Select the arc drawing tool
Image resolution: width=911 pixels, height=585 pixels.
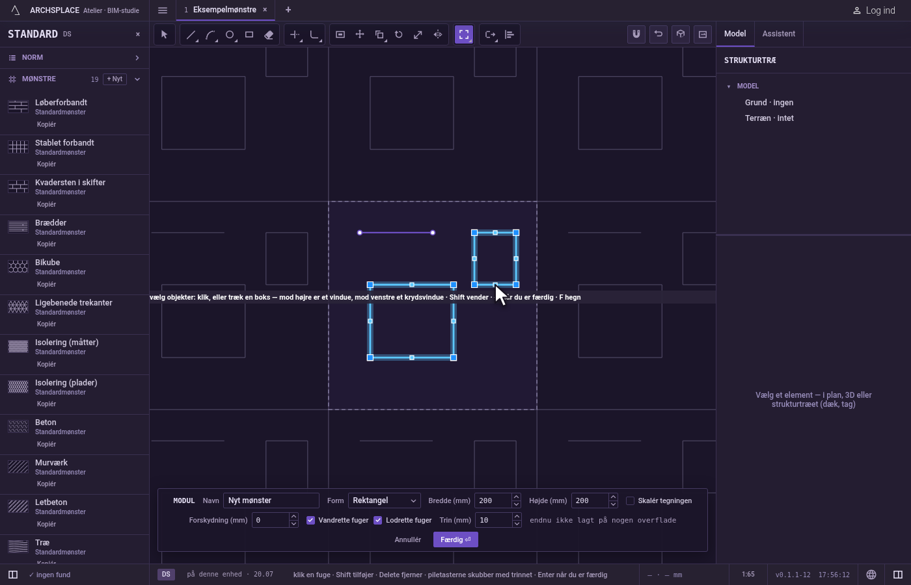pyautogui.click(x=210, y=34)
